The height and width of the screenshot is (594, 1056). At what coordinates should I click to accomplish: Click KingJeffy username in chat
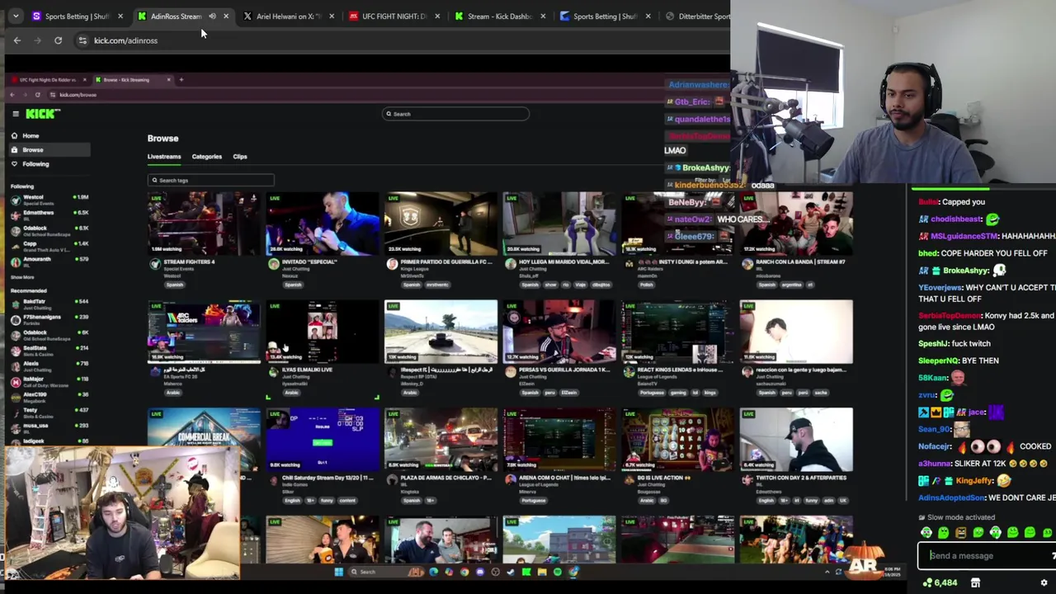click(975, 481)
